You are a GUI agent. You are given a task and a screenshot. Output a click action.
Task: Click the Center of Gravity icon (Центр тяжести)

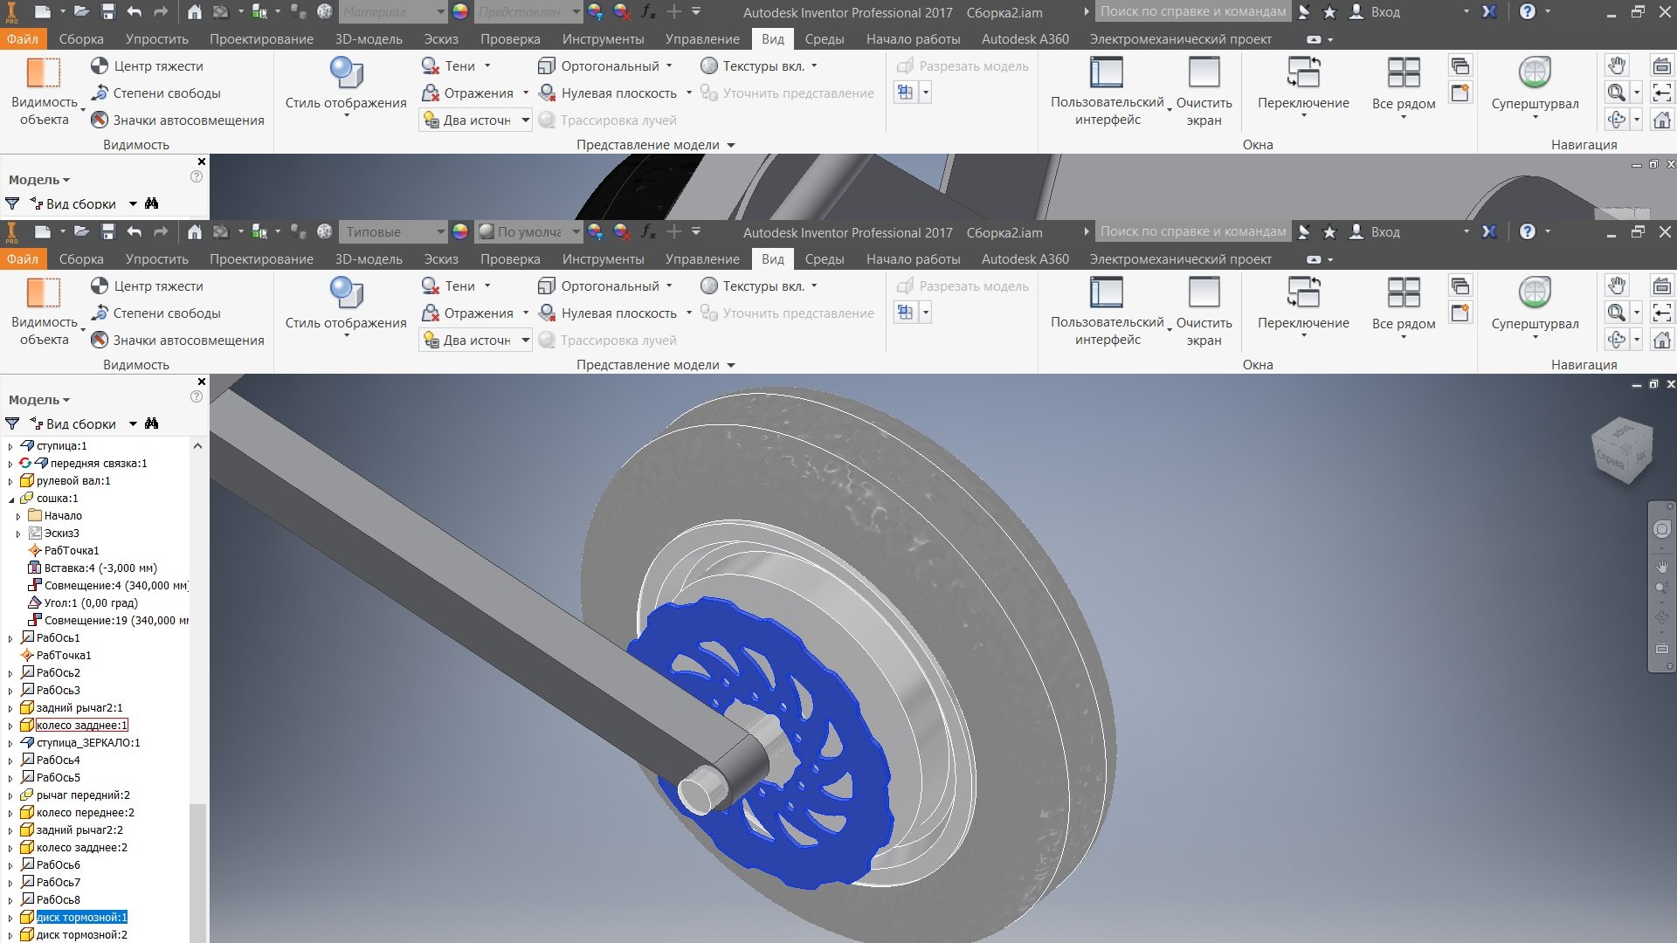coord(100,286)
